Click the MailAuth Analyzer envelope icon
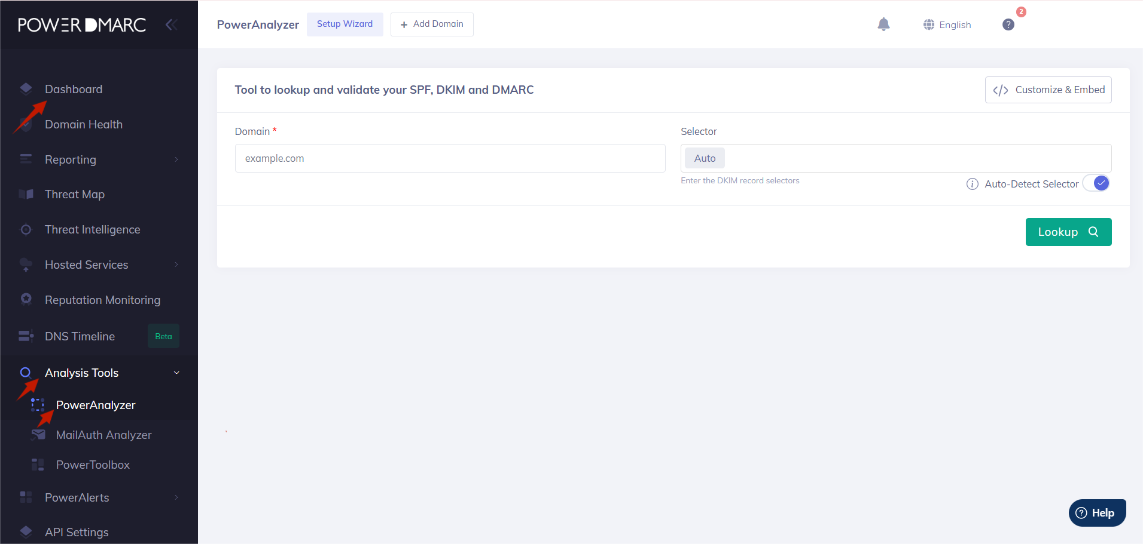 [x=37, y=434]
